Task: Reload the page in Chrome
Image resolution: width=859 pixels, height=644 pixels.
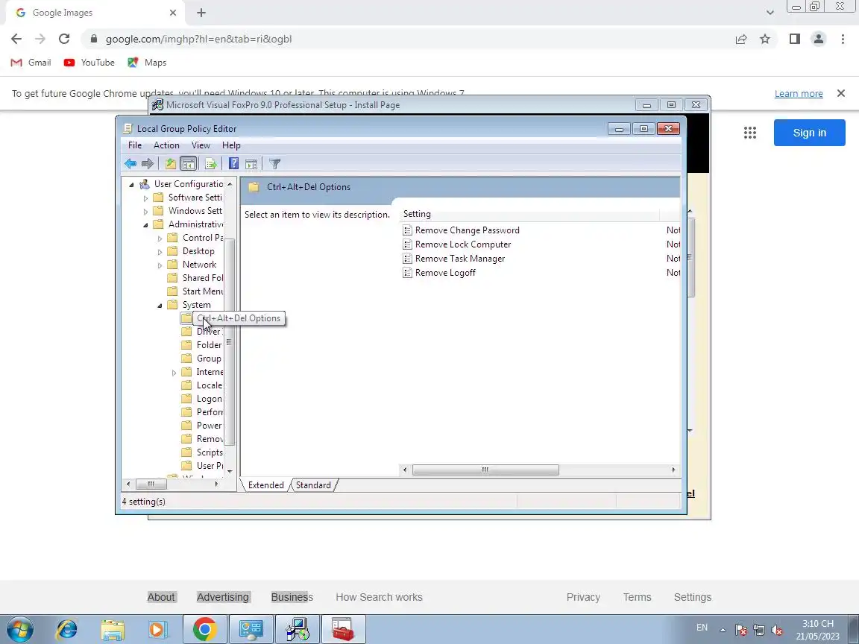Action: pyautogui.click(x=64, y=39)
